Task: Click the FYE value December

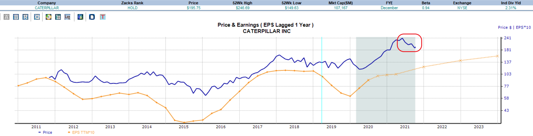Action: pos(389,8)
